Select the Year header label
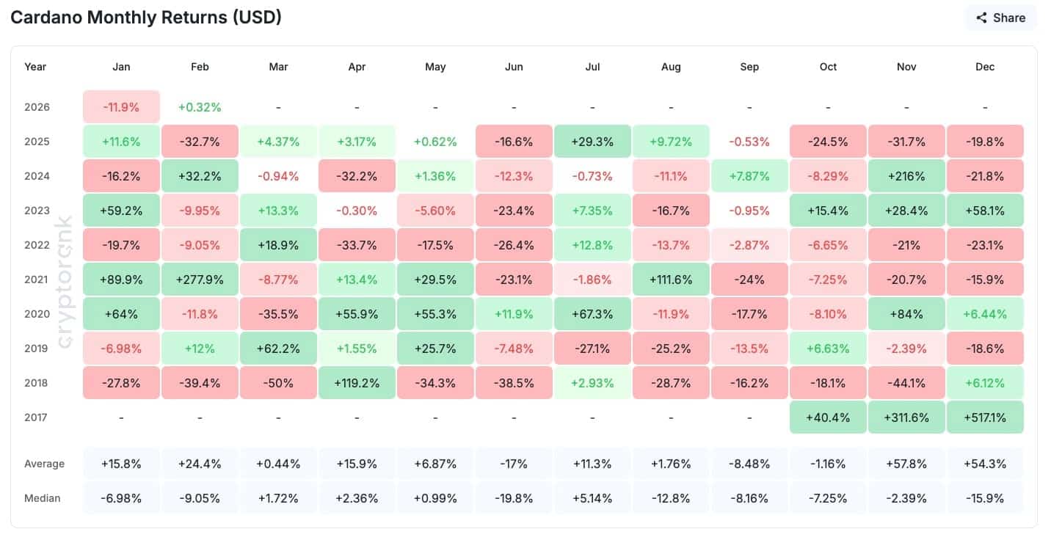The height and width of the screenshot is (540, 1051). coord(35,67)
